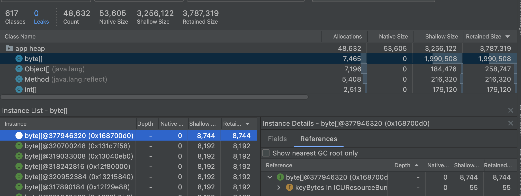Click the keyBytes field icon
Image resolution: width=521 pixels, height=196 pixels.
point(289,188)
